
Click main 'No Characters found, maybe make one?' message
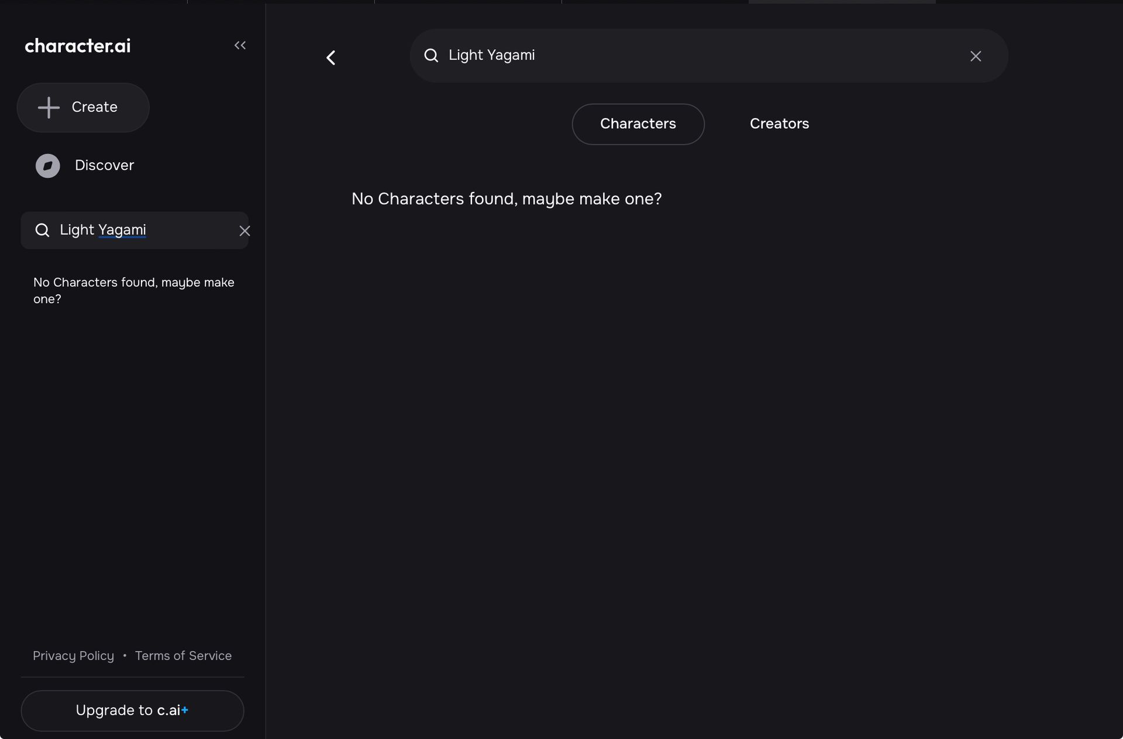pos(507,199)
